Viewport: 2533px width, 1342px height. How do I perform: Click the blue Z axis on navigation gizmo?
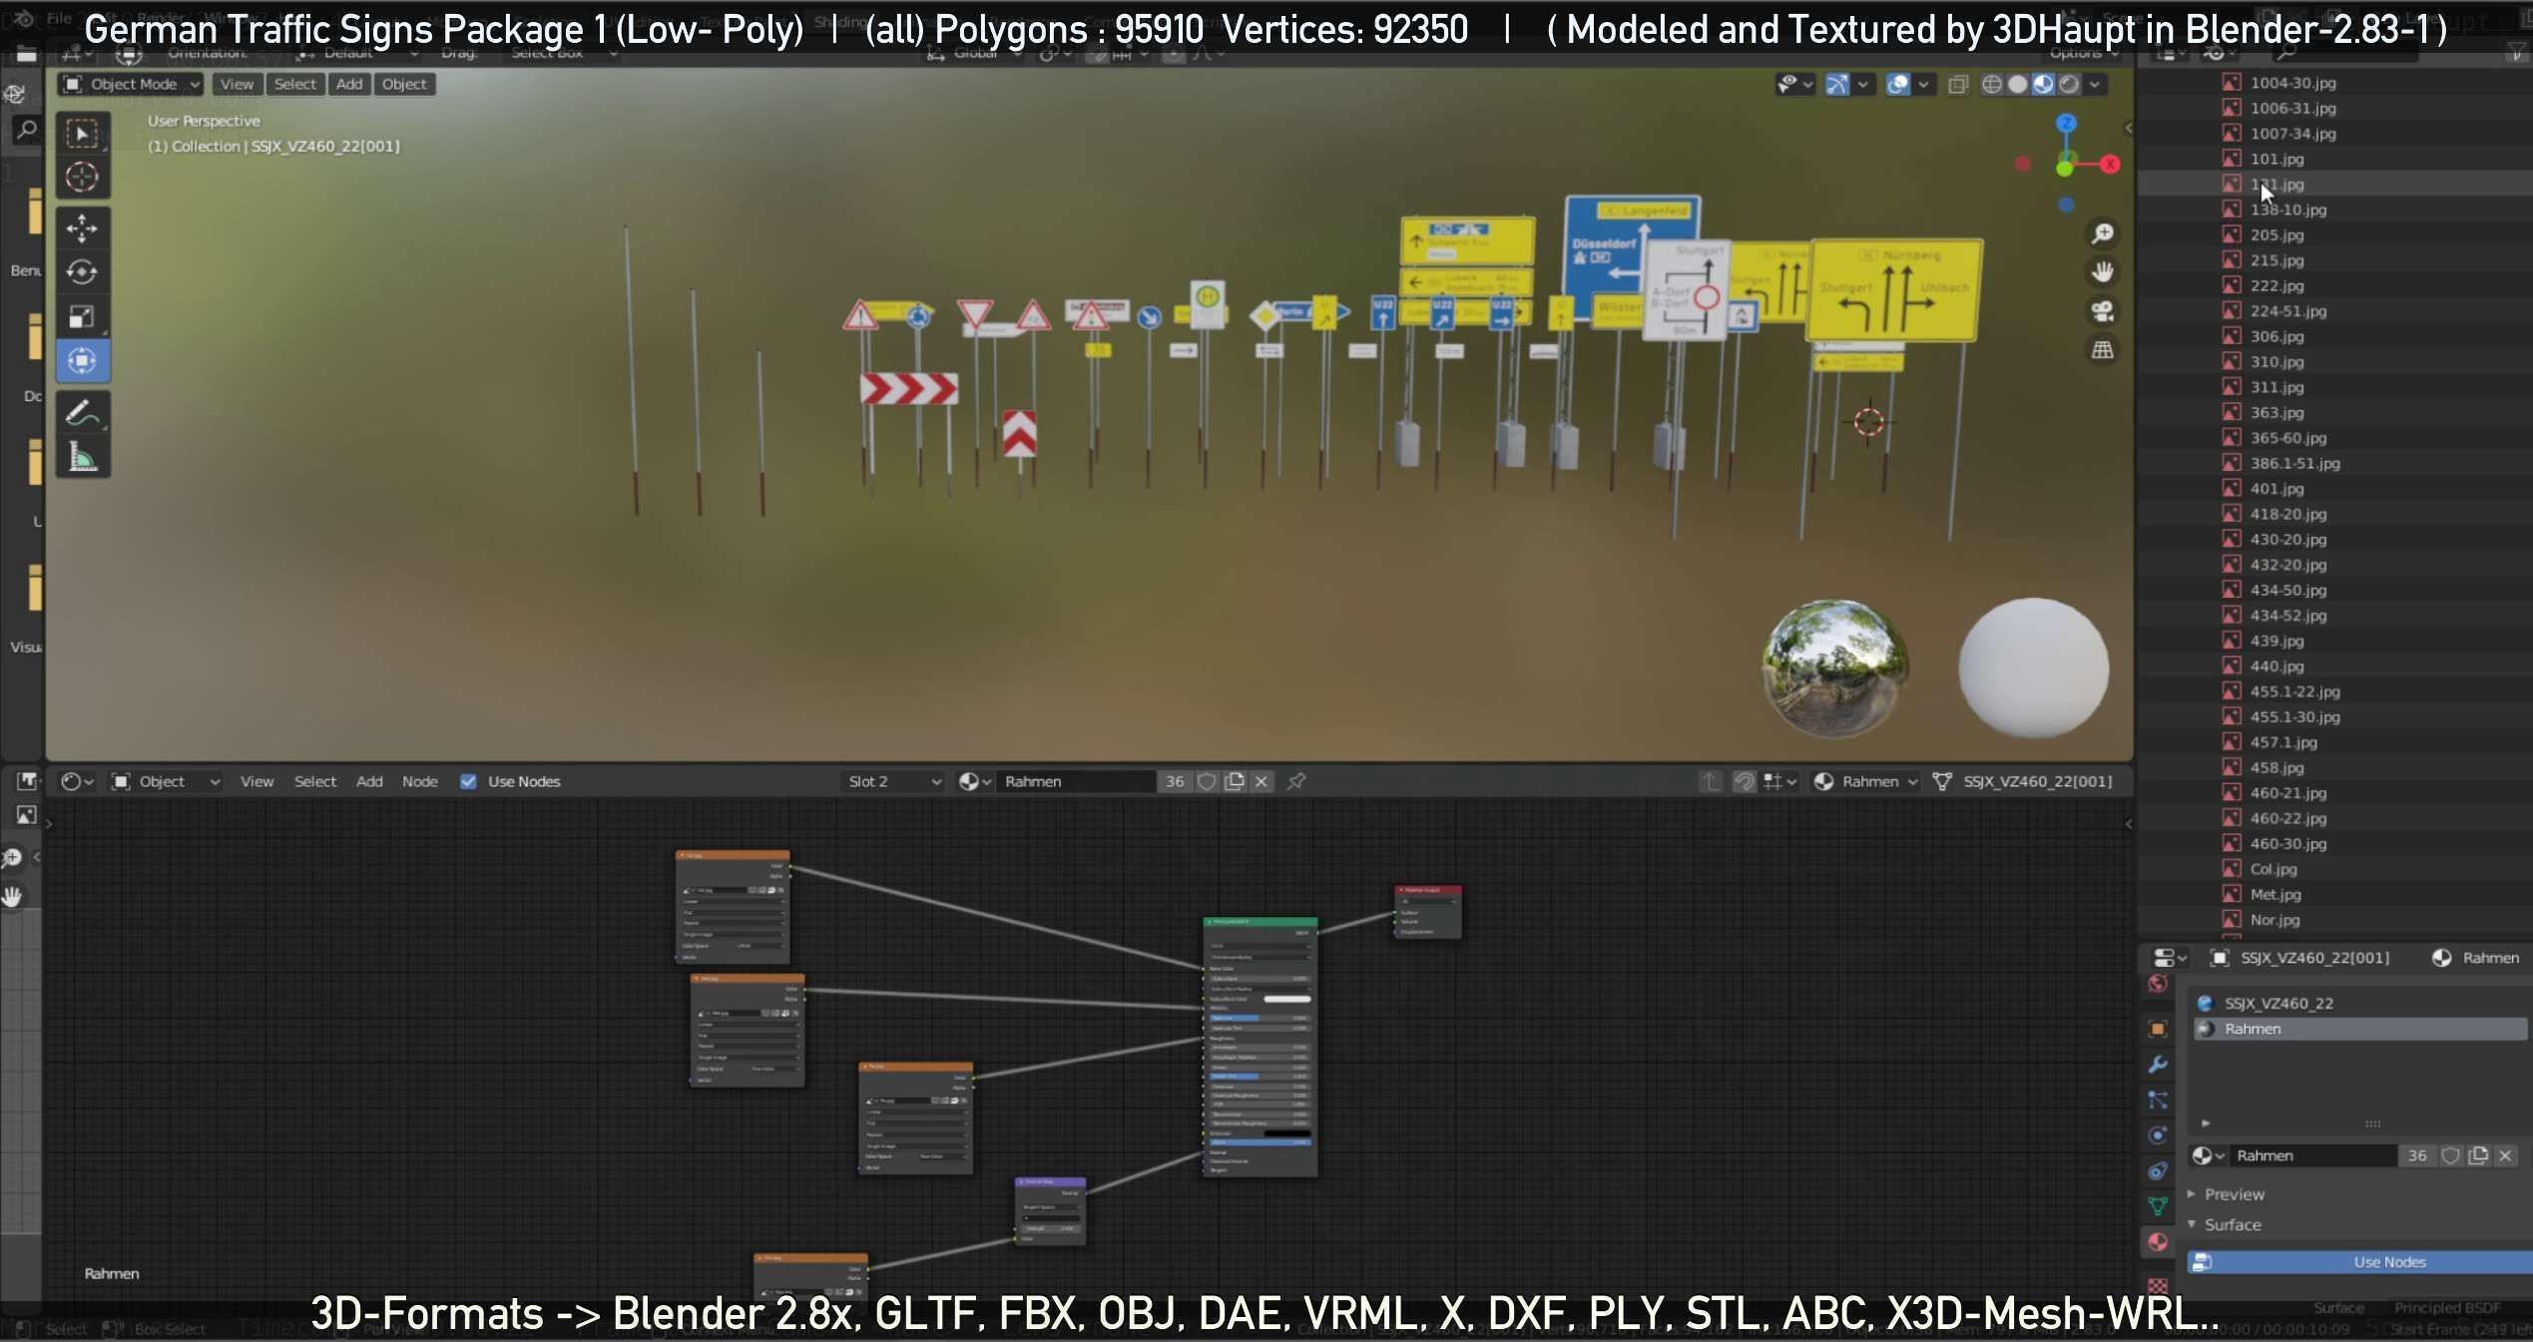pyautogui.click(x=2066, y=123)
